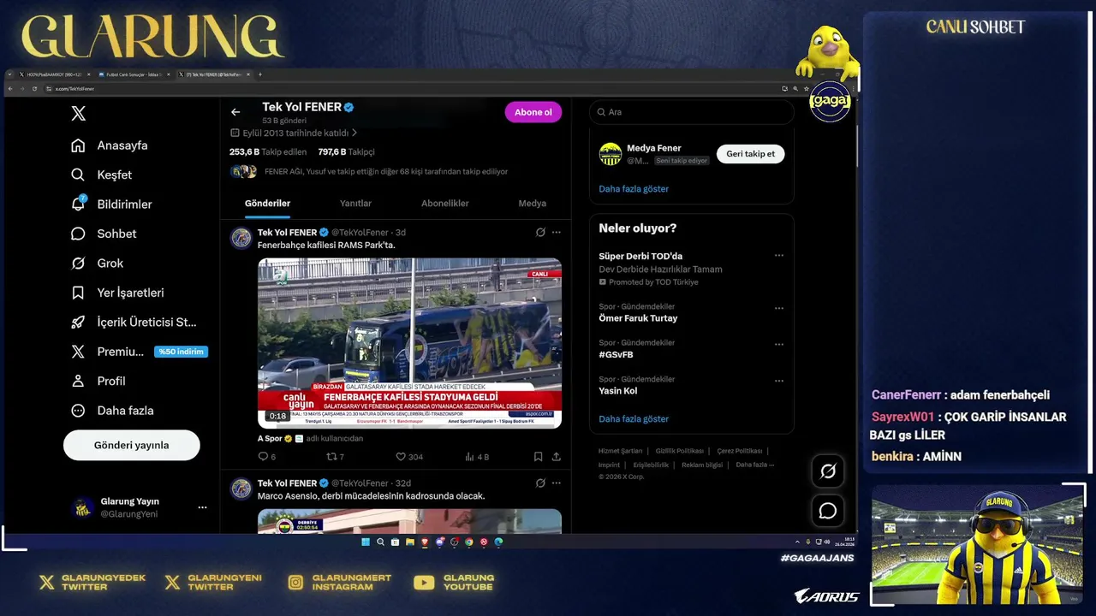Reply to the RAMS Park post
This screenshot has width=1096, height=616.
tap(267, 457)
